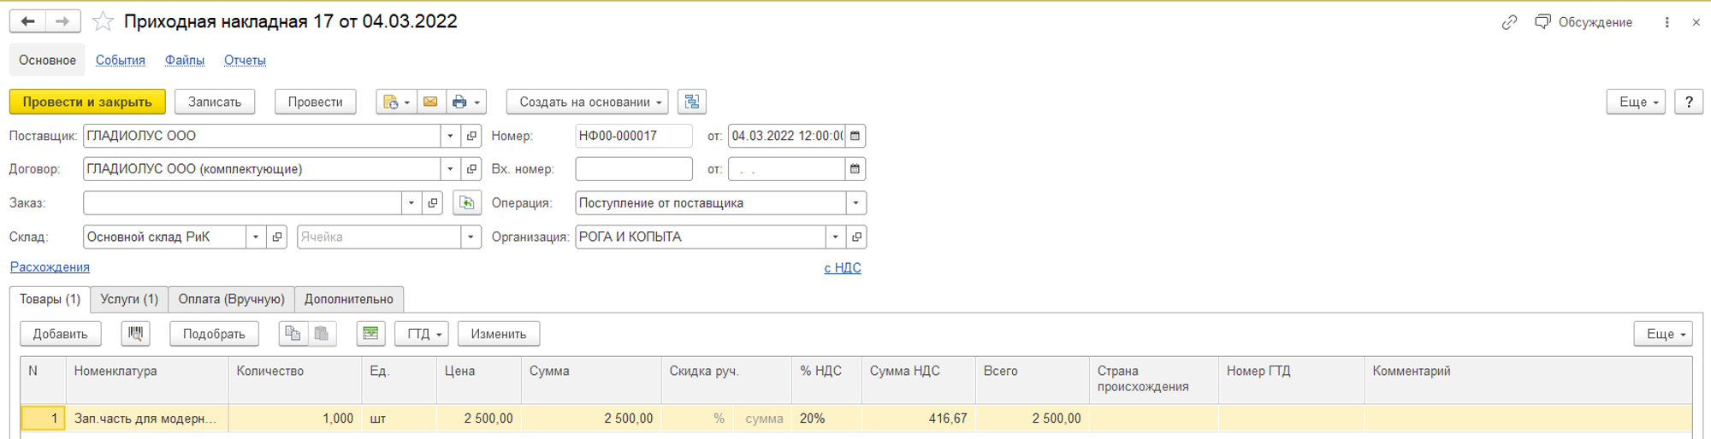
Task: Open the Расхождения link
Action: click(50, 267)
